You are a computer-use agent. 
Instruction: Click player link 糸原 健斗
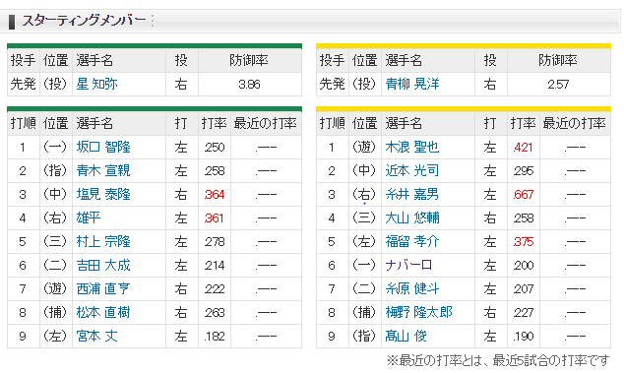click(412, 288)
